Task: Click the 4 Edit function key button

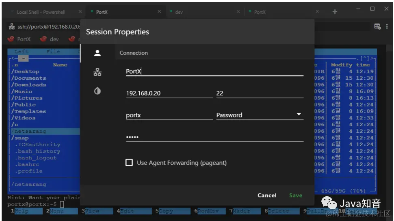Action: pyautogui.click(x=134, y=211)
